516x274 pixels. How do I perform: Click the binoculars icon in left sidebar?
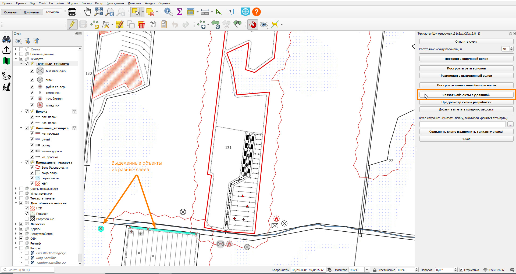coord(6,40)
